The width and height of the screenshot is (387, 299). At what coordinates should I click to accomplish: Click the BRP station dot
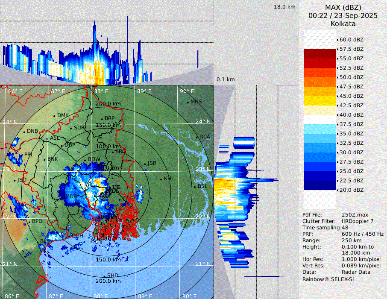[102, 119]
